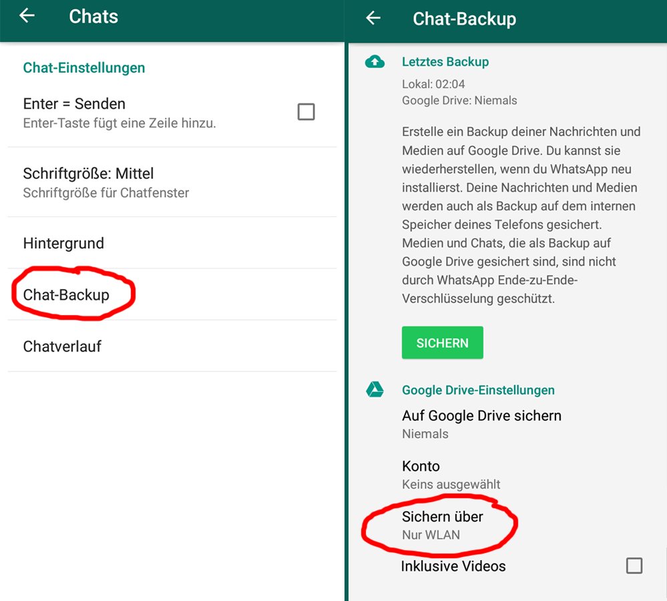Tick the Inklusive Videos checkbox
667x601 pixels.
[634, 566]
